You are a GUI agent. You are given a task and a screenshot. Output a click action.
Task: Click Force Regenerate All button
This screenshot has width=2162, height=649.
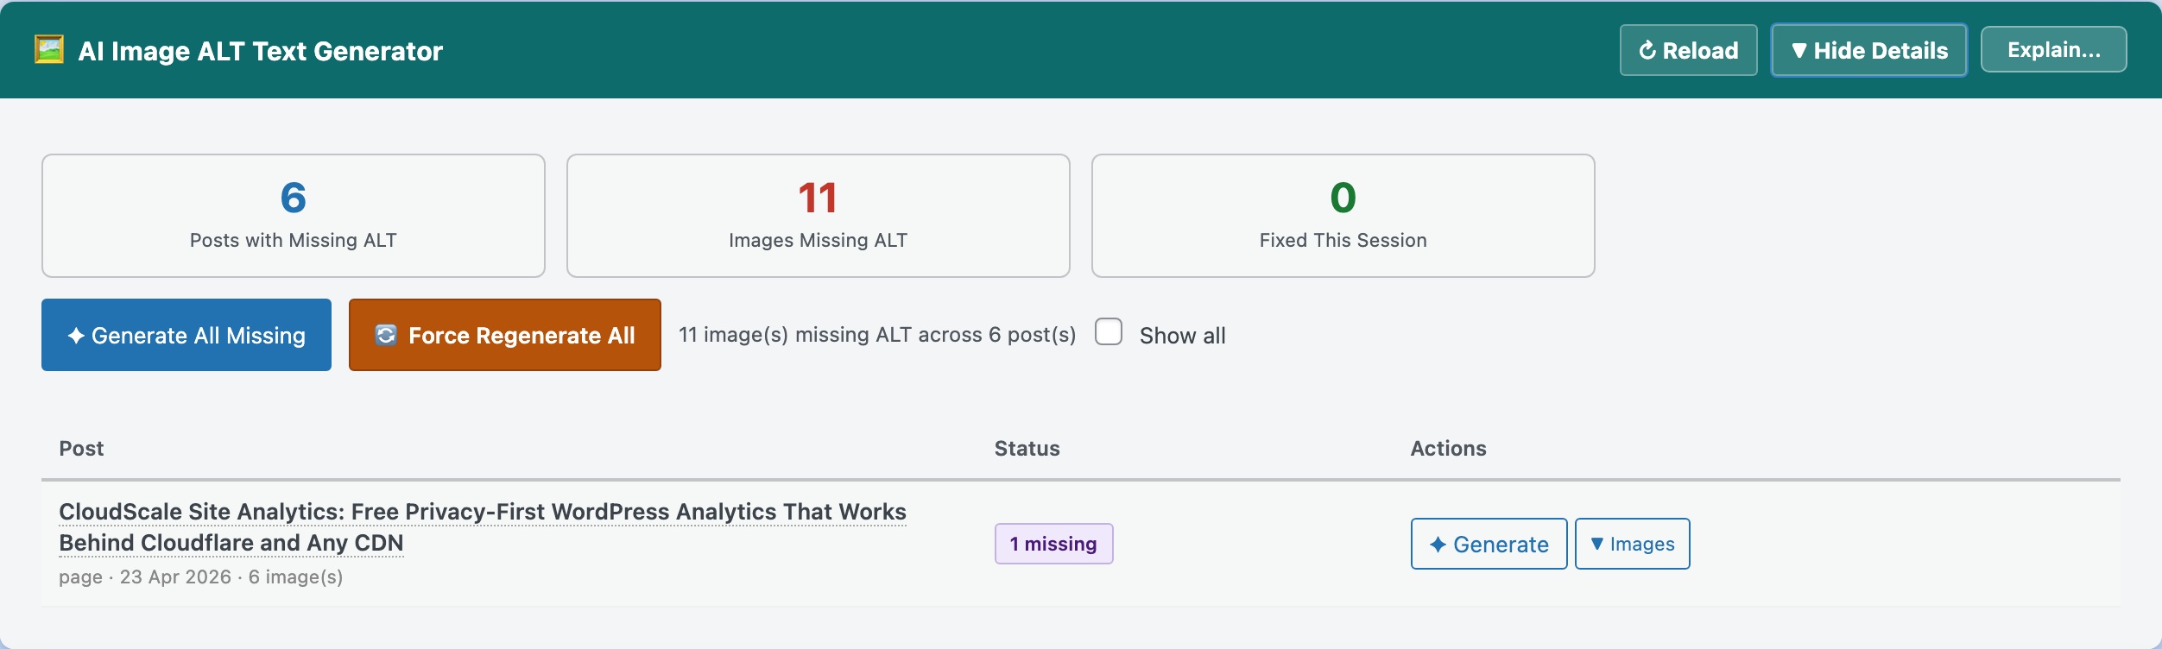505,335
